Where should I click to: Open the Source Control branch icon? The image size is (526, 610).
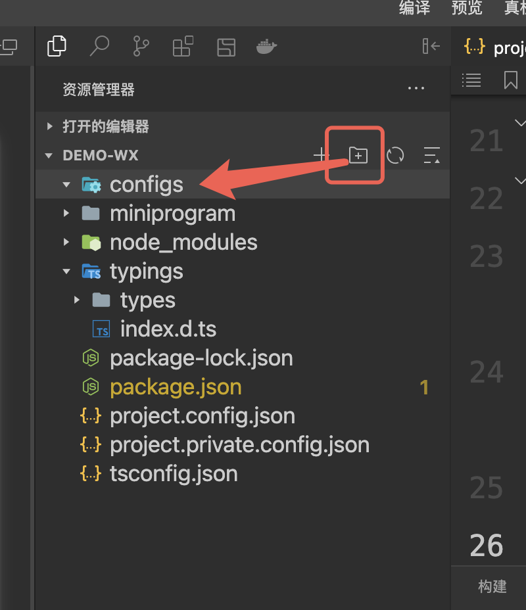pyautogui.click(x=141, y=46)
